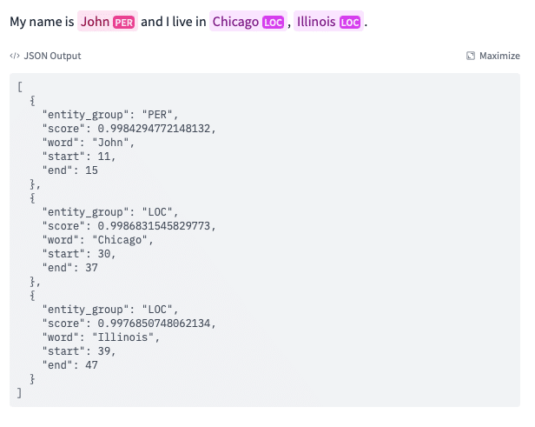Screen dimensions: 535x427
Task: Click the LOC tag beside Illinois
Action: tap(349, 22)
